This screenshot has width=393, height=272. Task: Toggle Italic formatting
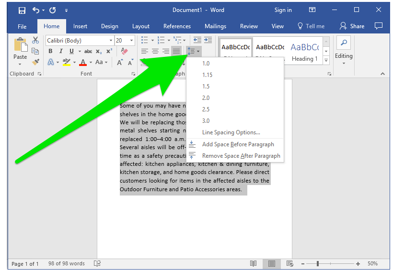point(61,51)
